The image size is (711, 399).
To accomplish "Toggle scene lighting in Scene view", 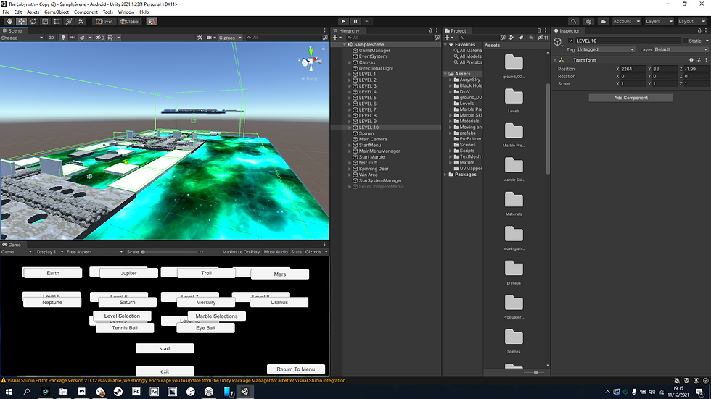I will point(63,38).
